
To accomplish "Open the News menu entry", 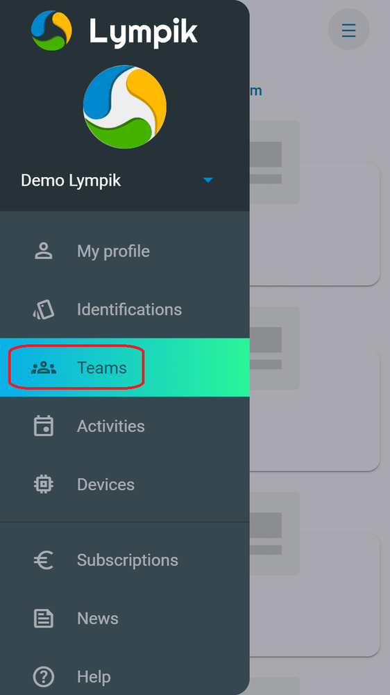I will click(125, 619).
